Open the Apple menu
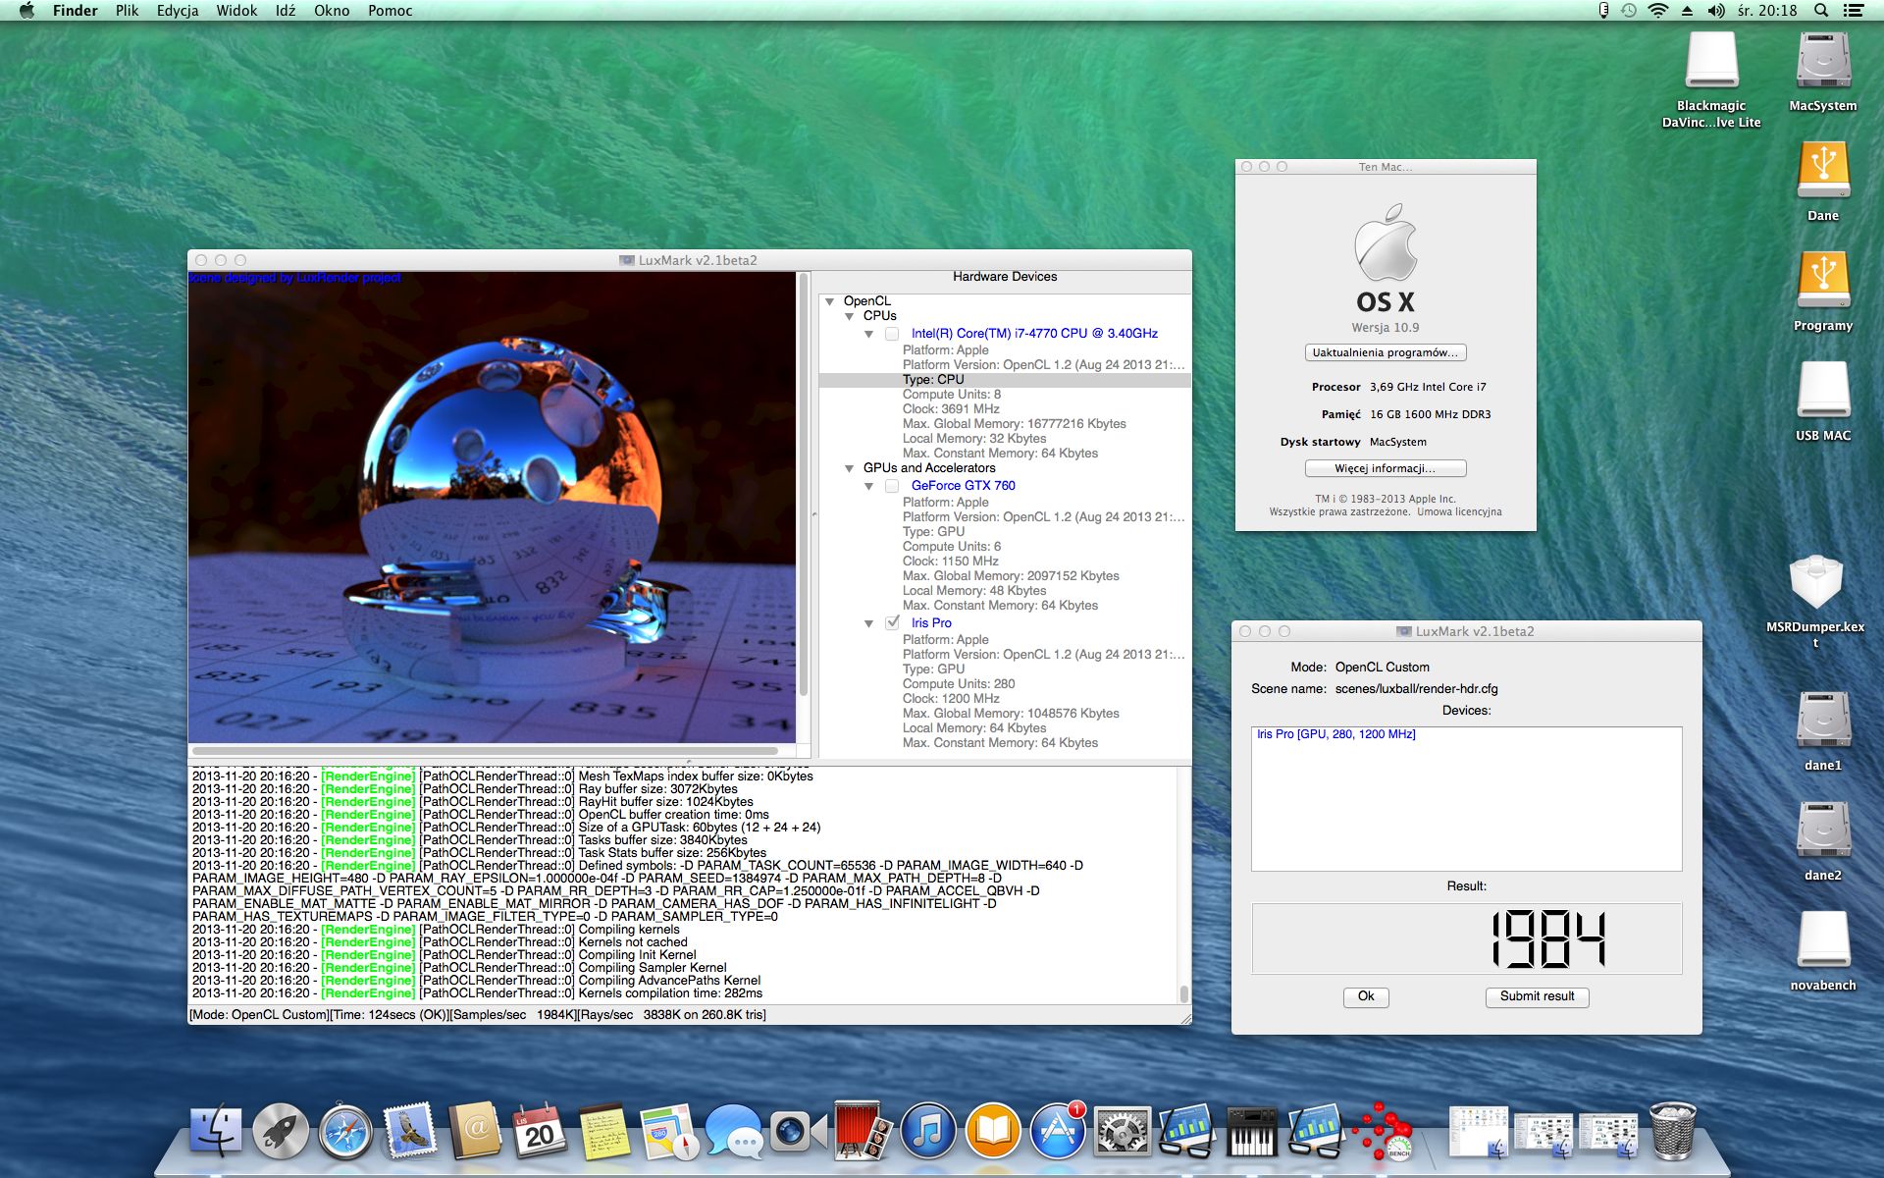Viewport: 1884px width, 1178px height. pyautogui.click(x=26, y=11)
